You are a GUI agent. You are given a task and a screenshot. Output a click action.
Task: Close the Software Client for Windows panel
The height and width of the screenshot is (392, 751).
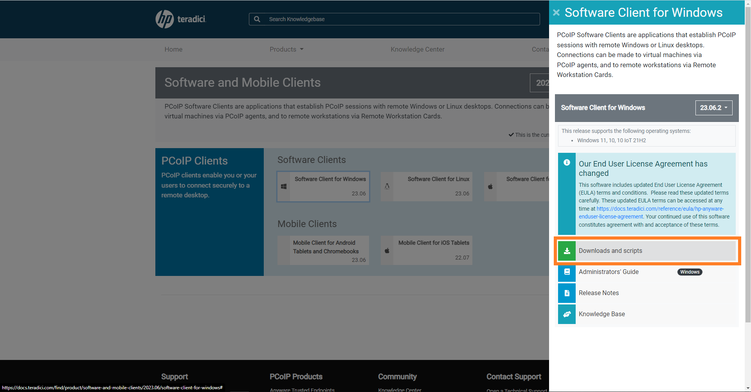tap(556, 13)
